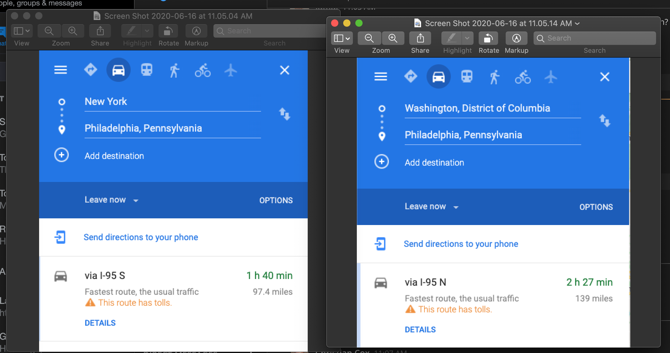This screenshot has height=353, width=670.
Task: Click the 1 h 40 min travel time
Action: click(269, 275)
